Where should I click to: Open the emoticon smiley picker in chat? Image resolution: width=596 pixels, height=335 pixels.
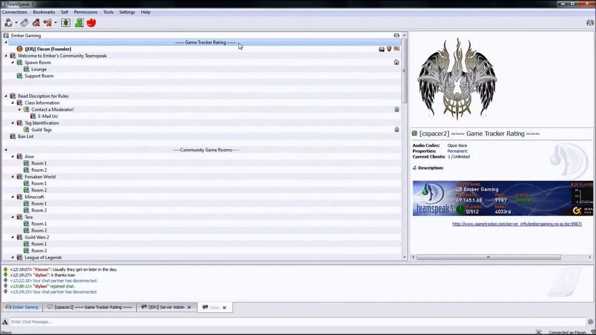pyautogui.click(x=591, y=322)
